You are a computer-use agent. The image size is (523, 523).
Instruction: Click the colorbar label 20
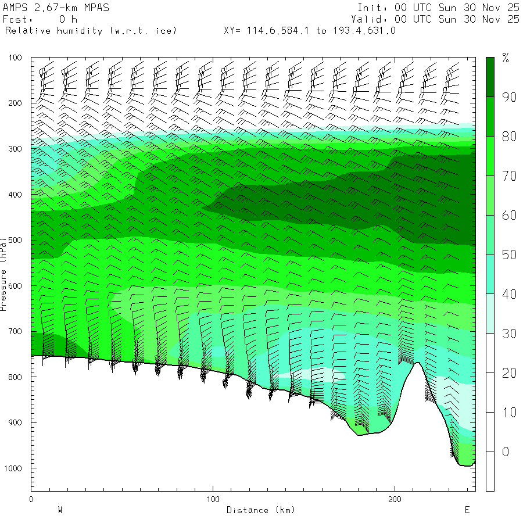pos(509,373)
